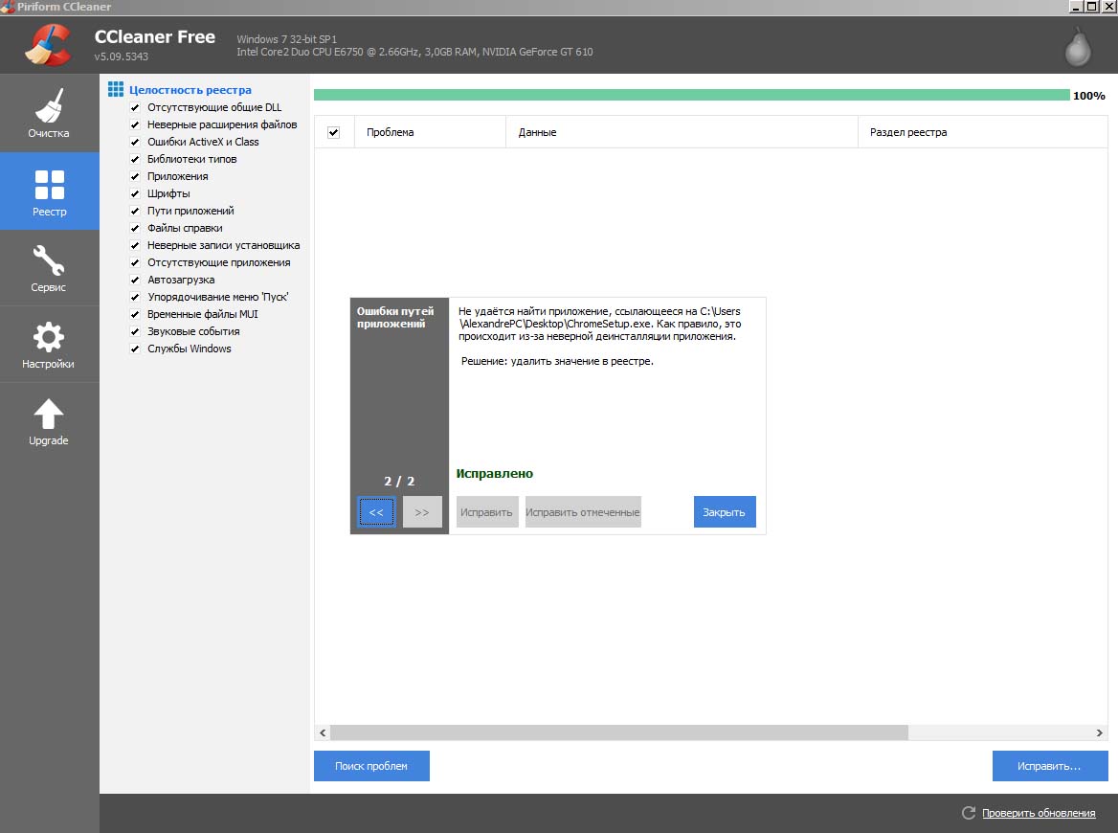Viewport: 1118px width, 833px height.
Task: Toggle Ошибки ActiveX и Class checkbox
Action: 135,142
